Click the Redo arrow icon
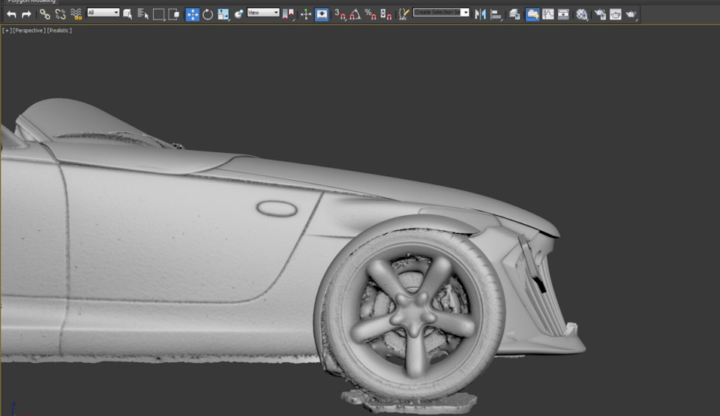 27,14
